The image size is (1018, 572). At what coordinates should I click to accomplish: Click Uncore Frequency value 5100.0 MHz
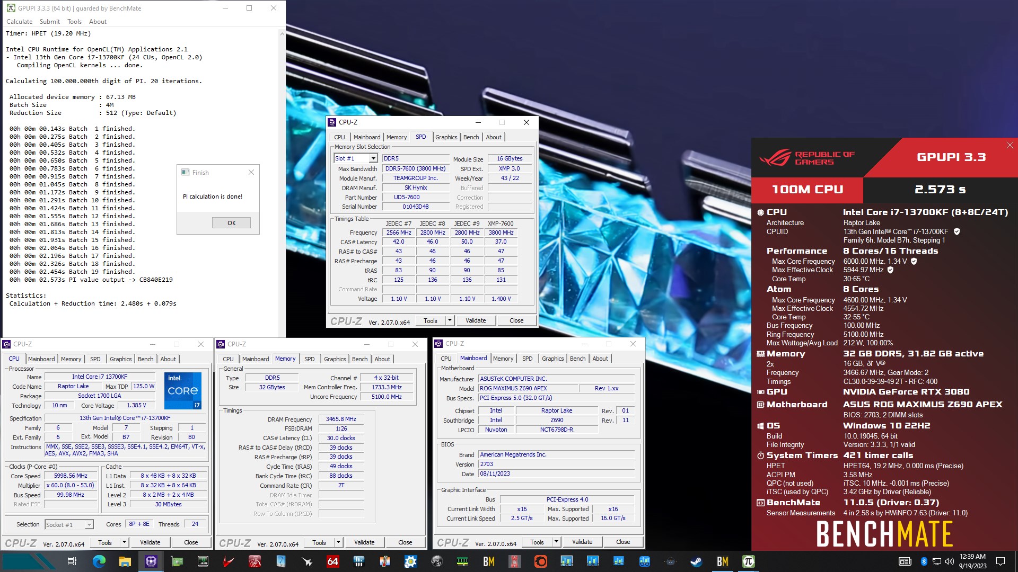click(x=387, y=397)
